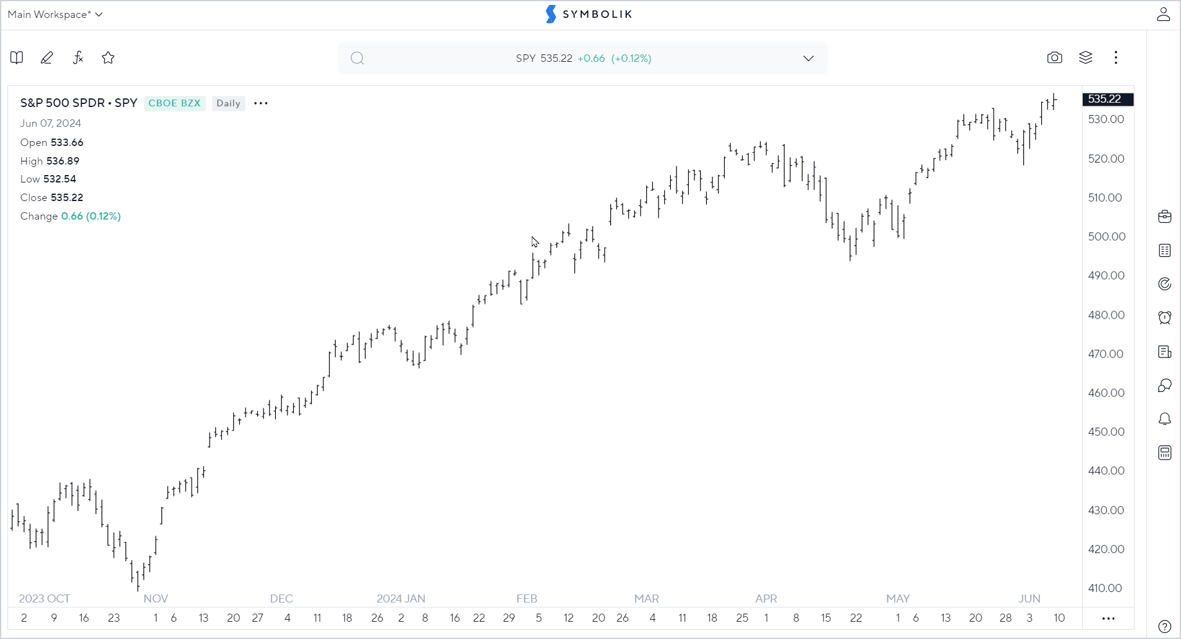Open the list/watchlist panel icon
1181x639 pixels.
(1165, 251)
